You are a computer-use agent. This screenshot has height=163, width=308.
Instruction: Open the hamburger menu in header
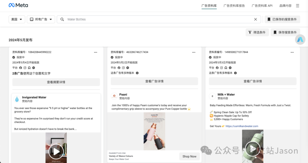click(297, 6)
